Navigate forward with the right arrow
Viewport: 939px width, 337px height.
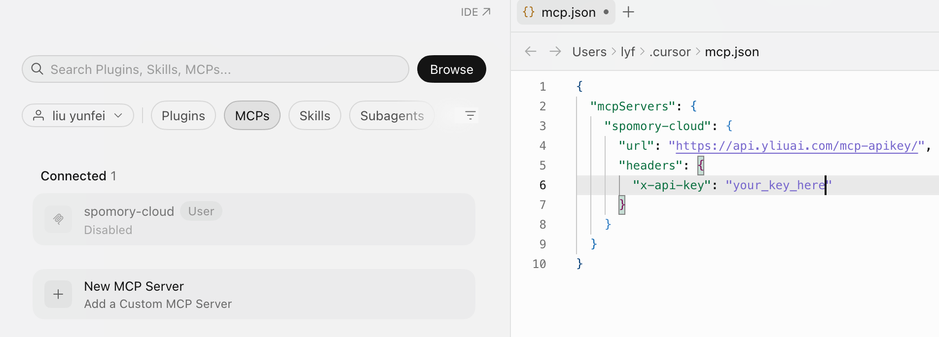[555, 51]
